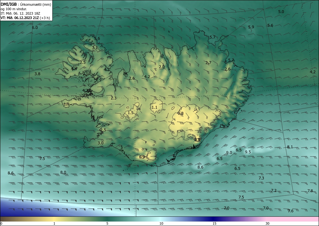Click the 1.1 value on the central glacier
Viewport: 319px width, 226px height.
click(x=154, y=107)
